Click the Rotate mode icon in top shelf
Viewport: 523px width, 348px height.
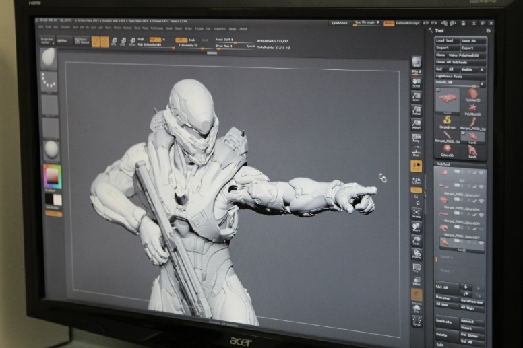click(132, 42)
